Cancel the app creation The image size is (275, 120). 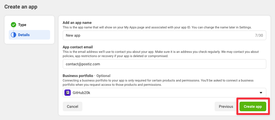coord(72,106)
